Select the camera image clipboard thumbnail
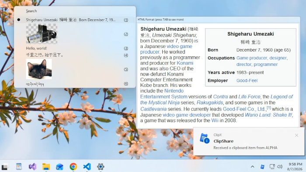Image resolution: width=306 pixels, height=172 pixels. click(42, 34)
